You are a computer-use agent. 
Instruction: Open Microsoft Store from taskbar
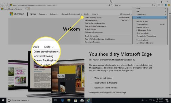point(75,100)
